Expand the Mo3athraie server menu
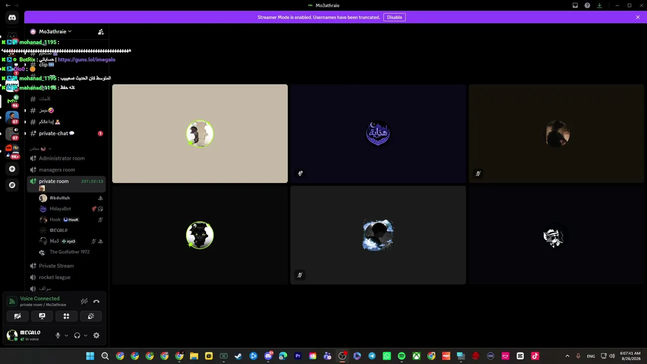This screenshot has width=647, height=364. click(x=56, y=31)
